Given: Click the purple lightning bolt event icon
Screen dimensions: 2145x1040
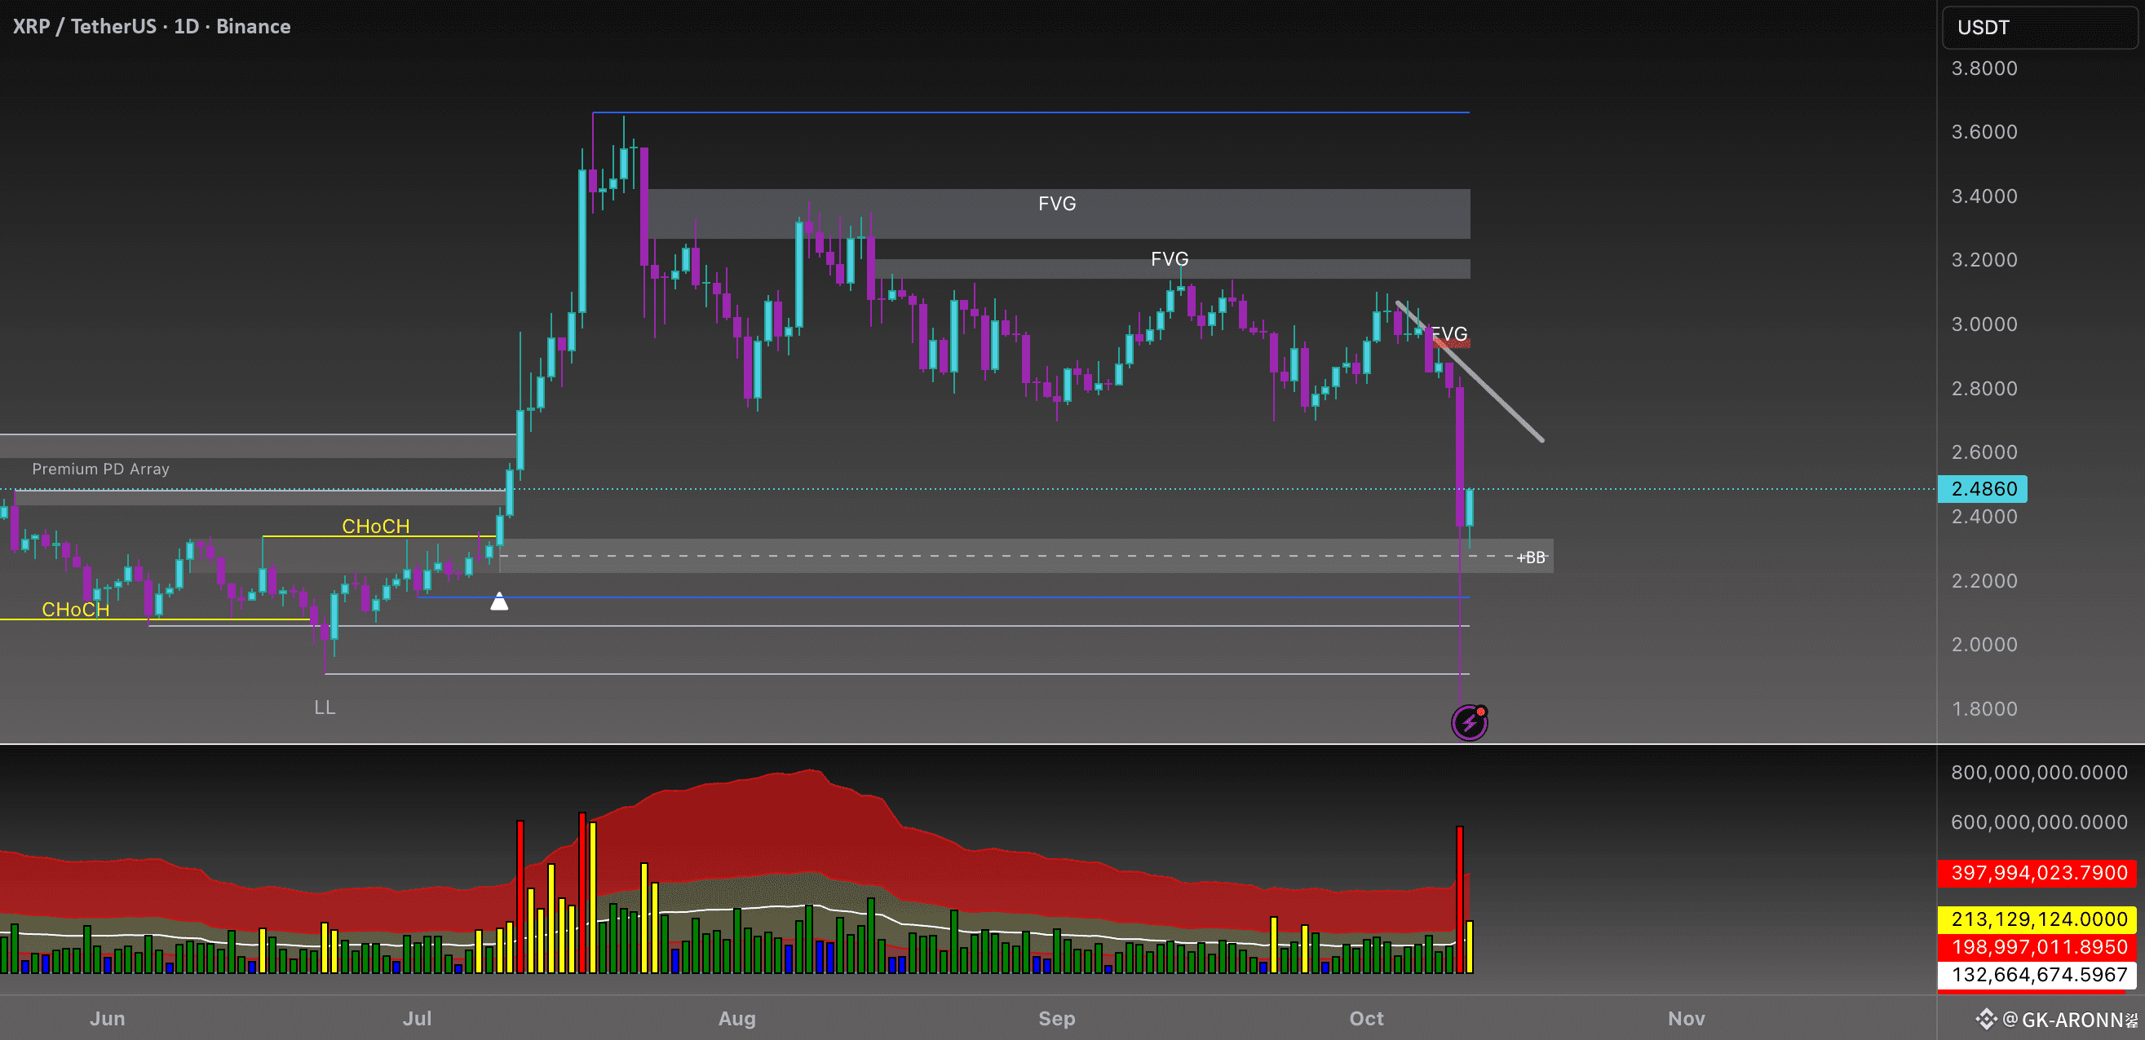Looking at the screenshot, I should coord(1469,721).
